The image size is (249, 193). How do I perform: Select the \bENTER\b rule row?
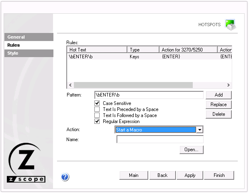96,57
